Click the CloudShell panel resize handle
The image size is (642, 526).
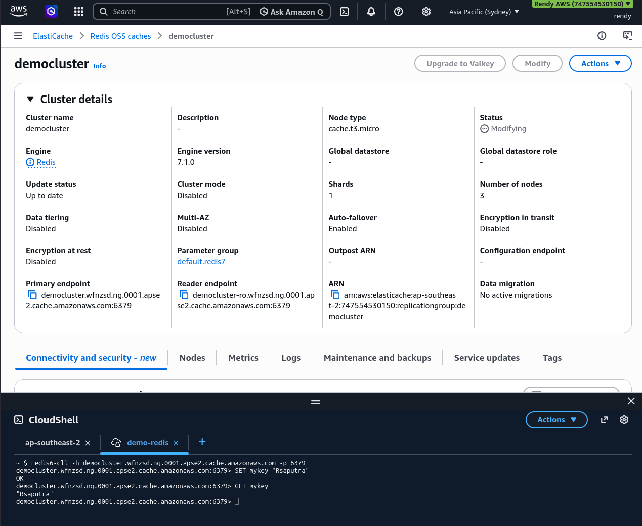[315, 402]
